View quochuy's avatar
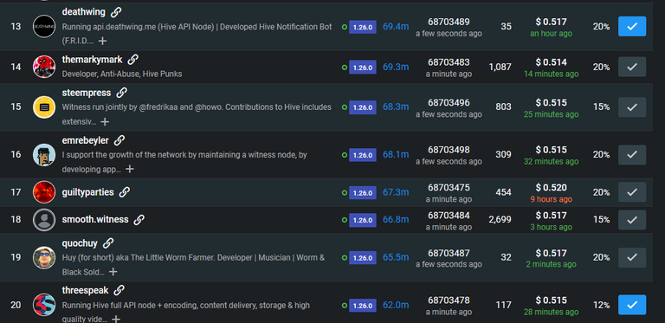Image resolution: width=665 pixels, height=323 pixels. point(44,257)
